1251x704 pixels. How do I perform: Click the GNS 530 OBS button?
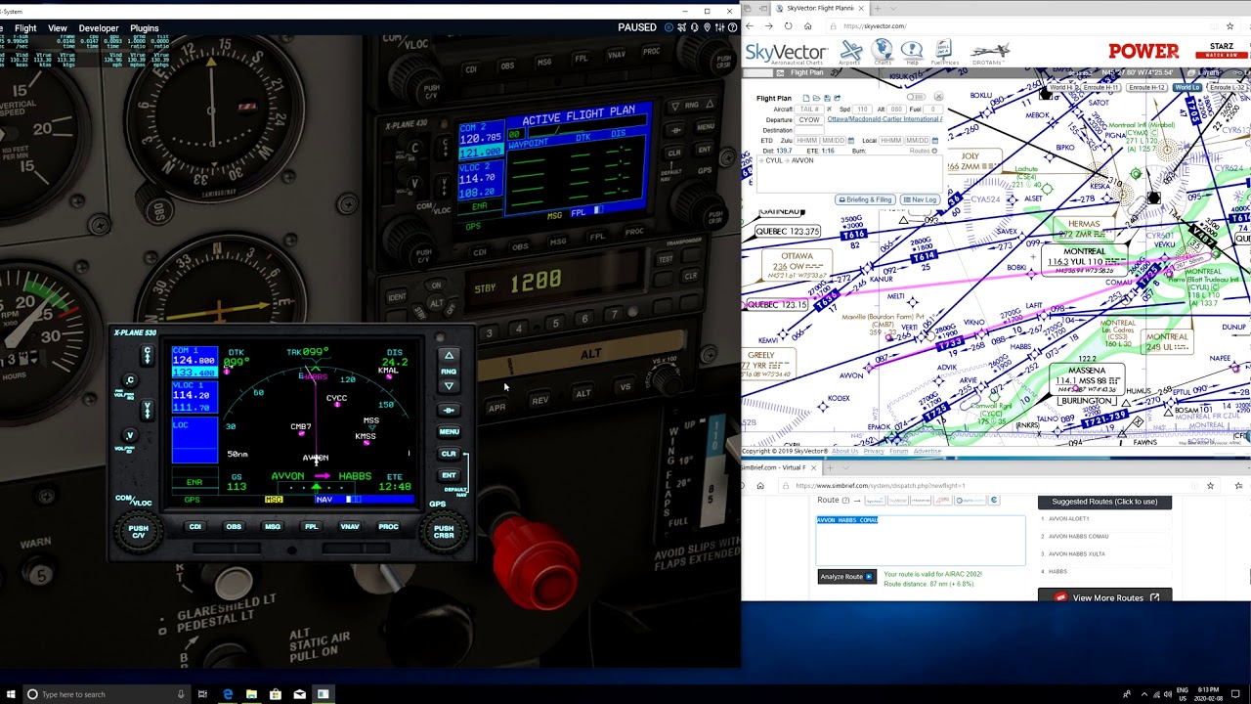coord(234,527)
